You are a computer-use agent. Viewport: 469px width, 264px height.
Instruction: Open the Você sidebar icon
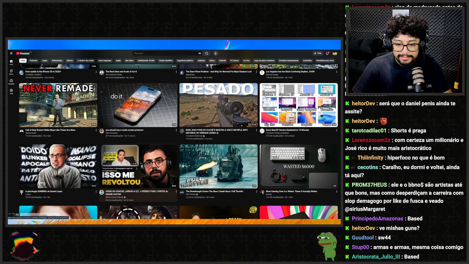11,91
